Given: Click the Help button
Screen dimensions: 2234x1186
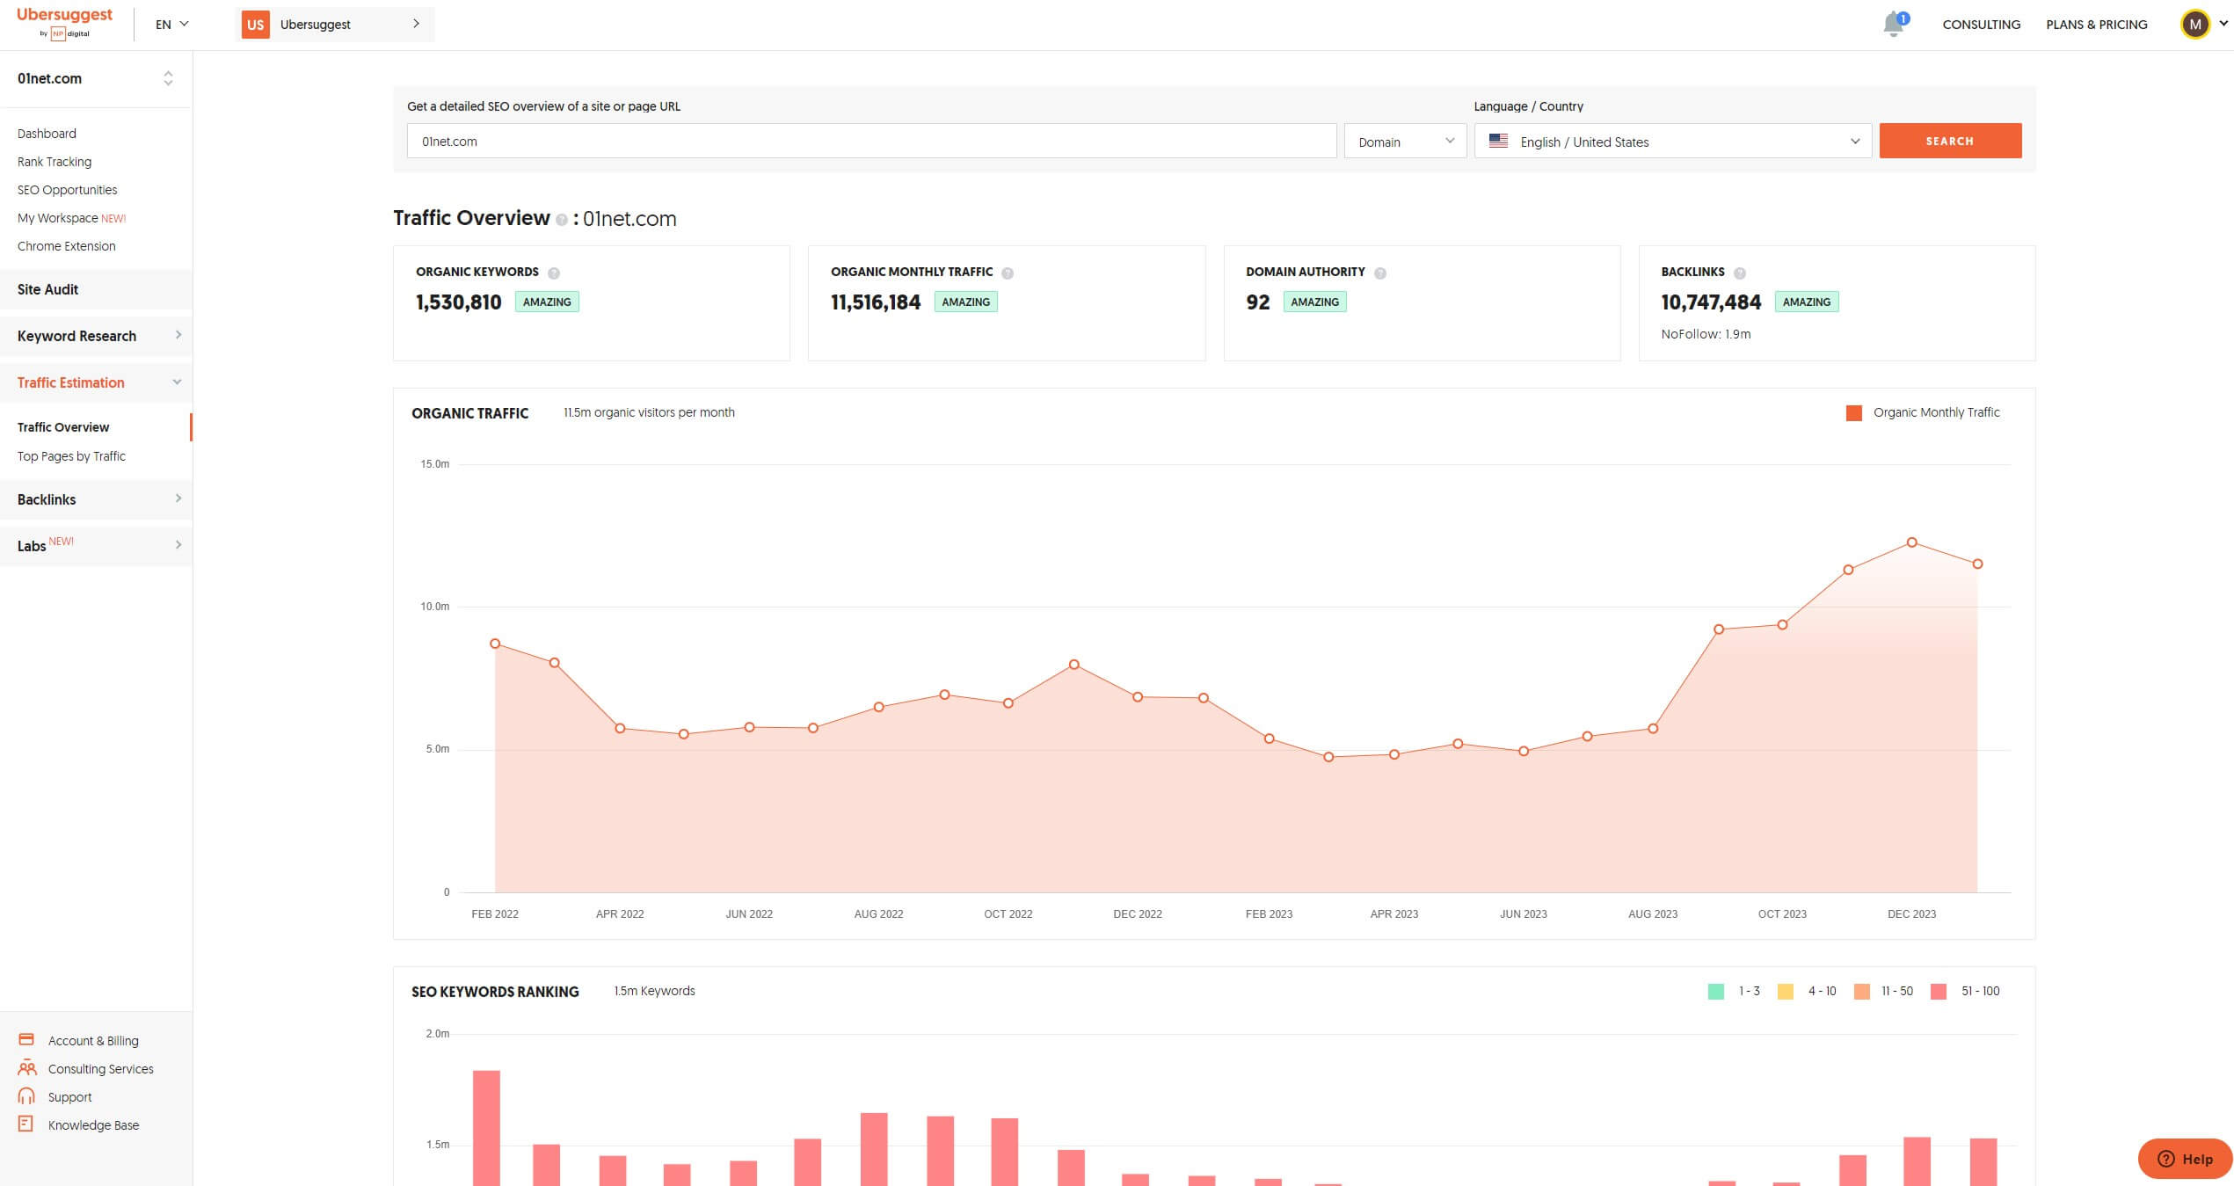Looking at the screenshot, I should coord(2184,1159).
